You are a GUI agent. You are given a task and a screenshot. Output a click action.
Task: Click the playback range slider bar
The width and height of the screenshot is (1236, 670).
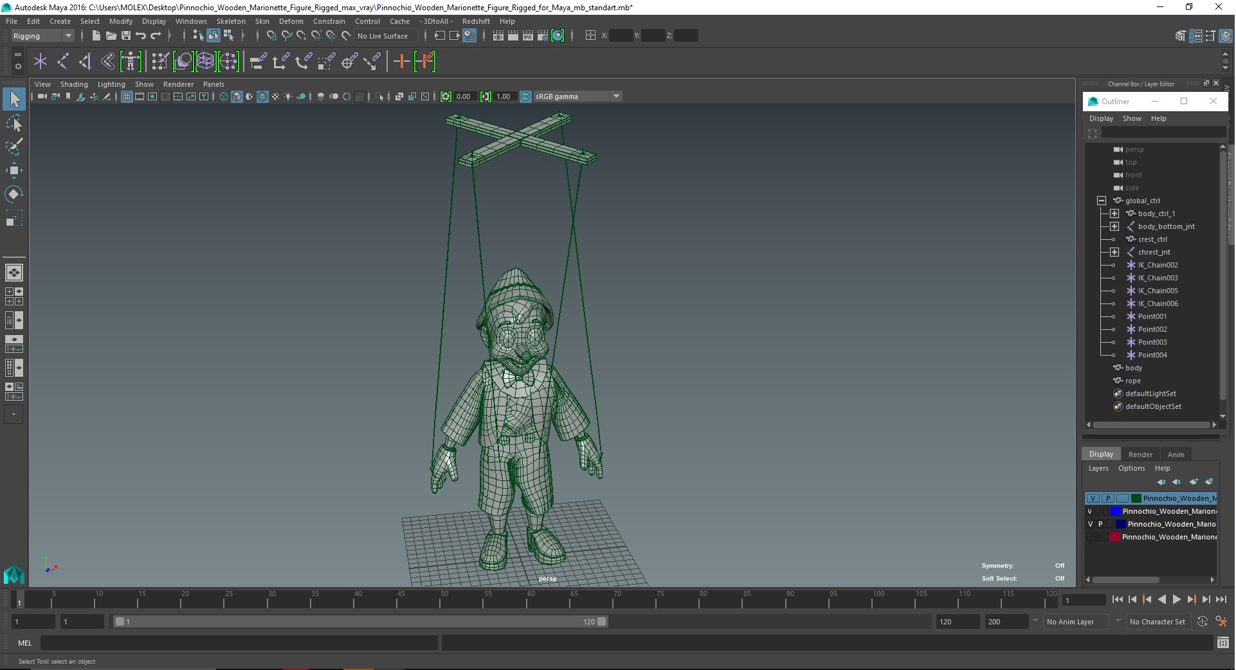pos(360,622)
